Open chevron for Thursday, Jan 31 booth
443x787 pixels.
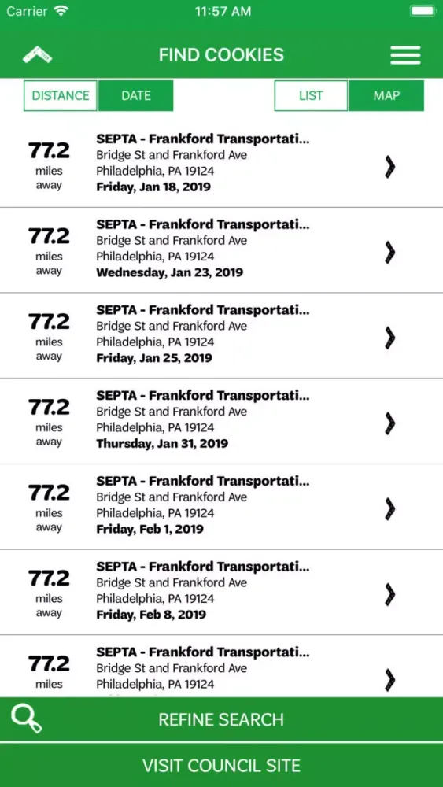tap(389, 423)
